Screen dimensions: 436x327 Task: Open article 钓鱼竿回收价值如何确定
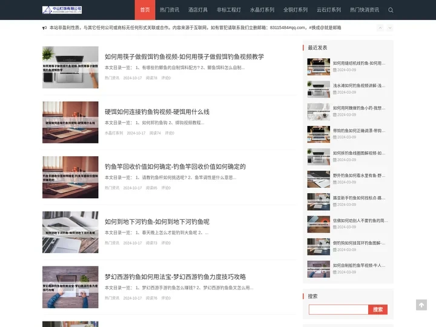coord(175,167)
